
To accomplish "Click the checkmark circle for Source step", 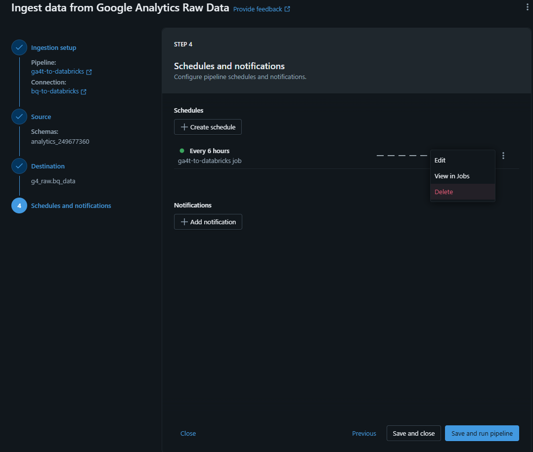I will point(19,117).
